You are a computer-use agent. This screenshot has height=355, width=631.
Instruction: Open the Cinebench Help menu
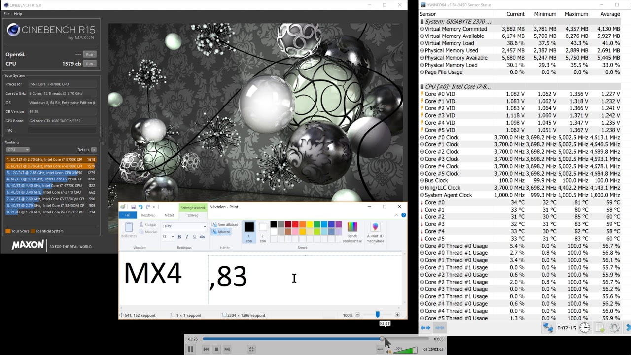(x=18, y=14)
